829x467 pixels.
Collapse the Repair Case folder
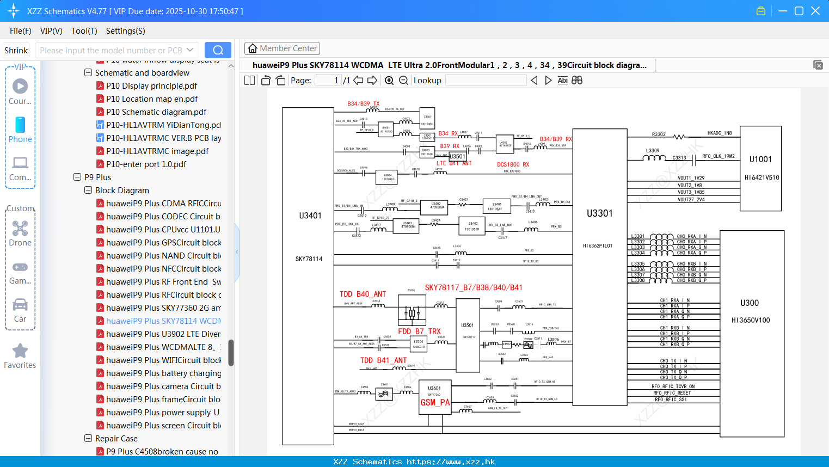click(x=88, y=438)
